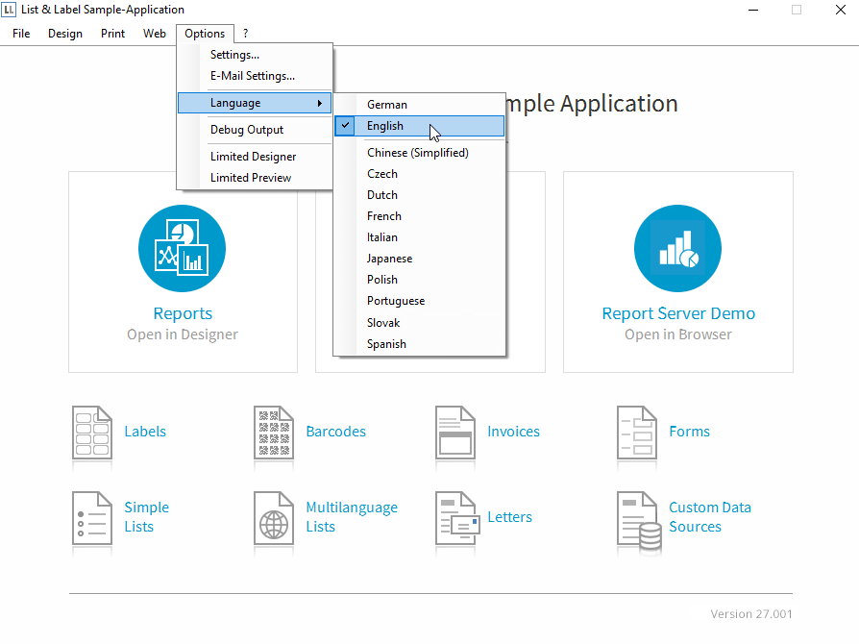This screenshot has width=859, height=644.
Task: Toggle the Debug Output option
Action: [255, 130]
